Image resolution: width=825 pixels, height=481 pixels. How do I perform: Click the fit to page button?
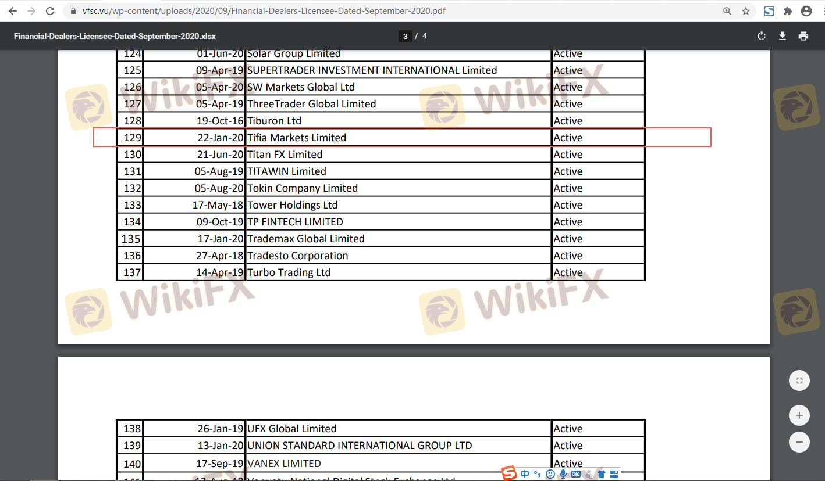tap(799, 381)
